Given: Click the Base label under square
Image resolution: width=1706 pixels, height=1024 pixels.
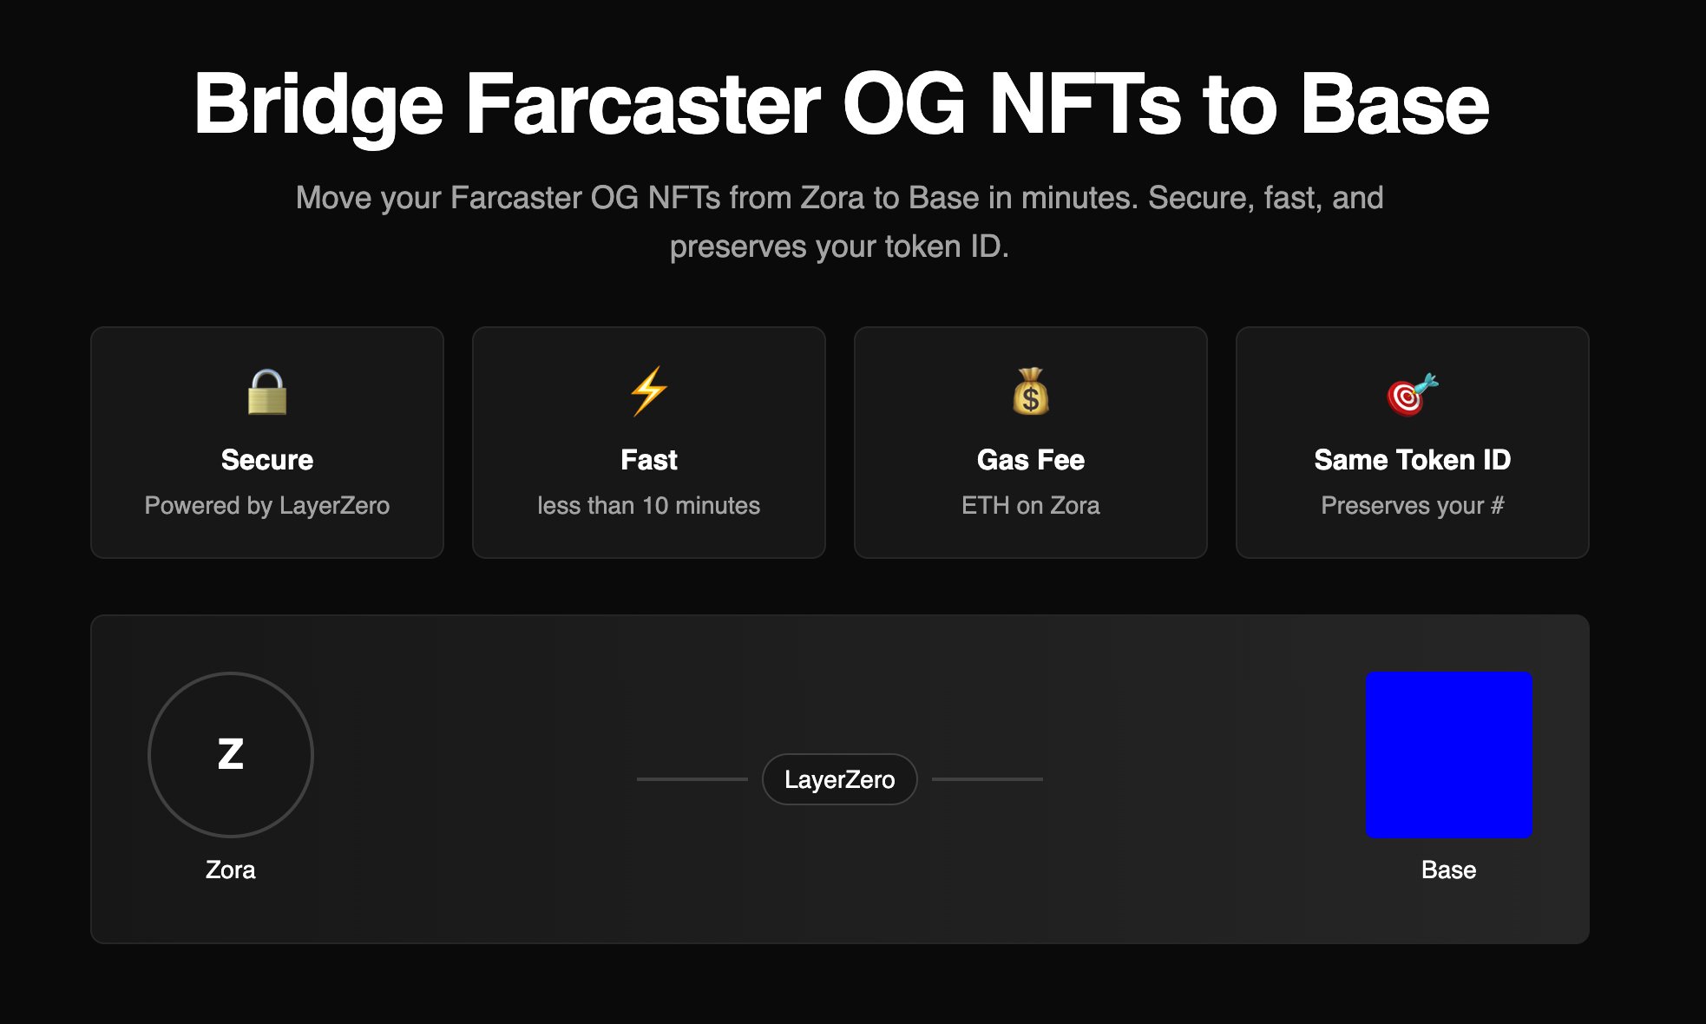Looking at the screenshot, I should click(1448, 870).
